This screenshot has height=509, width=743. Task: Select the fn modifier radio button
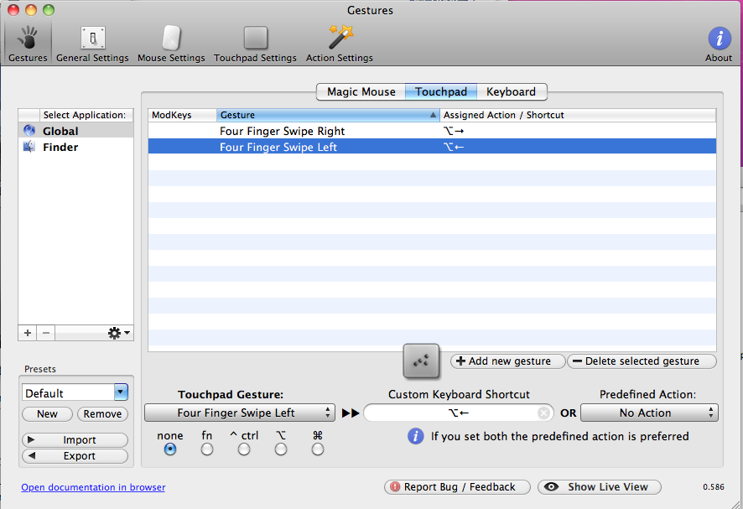(x=207, y=449)
